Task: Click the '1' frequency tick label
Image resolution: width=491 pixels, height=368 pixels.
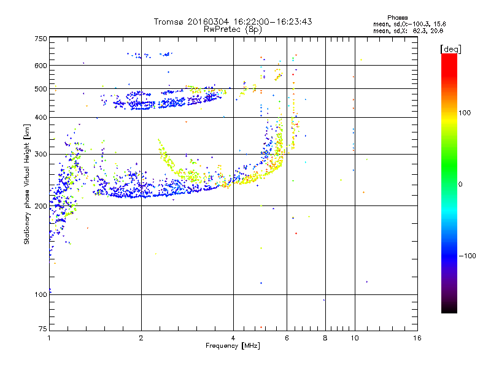Action: [x=49, y=338]
